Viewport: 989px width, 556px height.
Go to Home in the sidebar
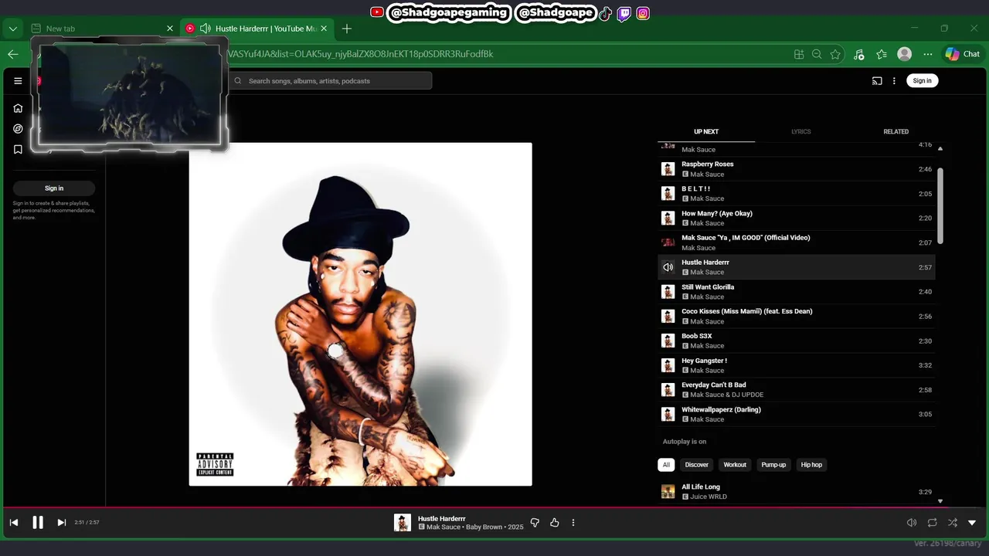click(x=18, y=108)
